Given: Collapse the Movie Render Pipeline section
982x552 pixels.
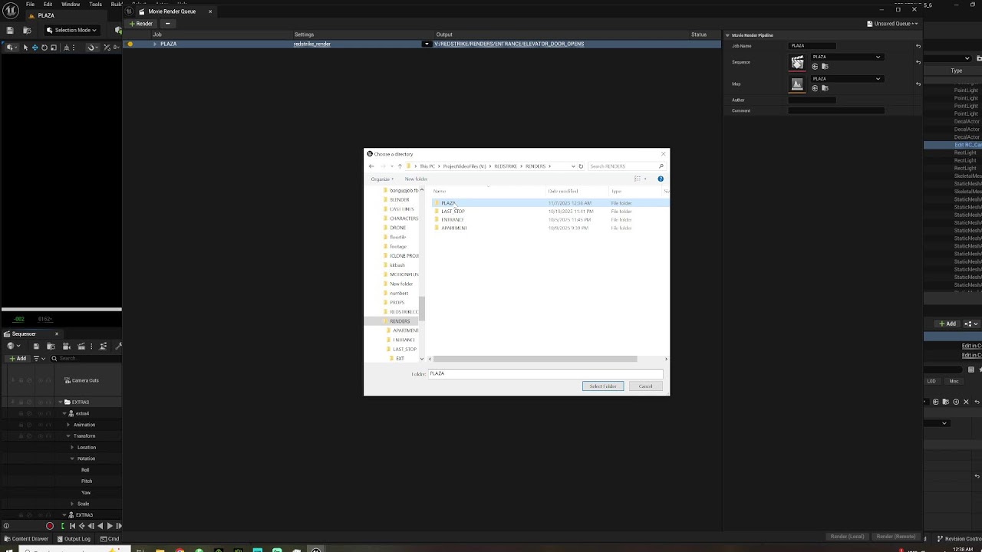Looking at the screenshot, I should coord(727,35).
